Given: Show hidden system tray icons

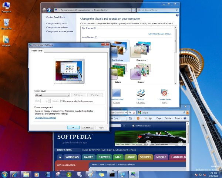Looking at the screenshot, I should coord(192,175).
